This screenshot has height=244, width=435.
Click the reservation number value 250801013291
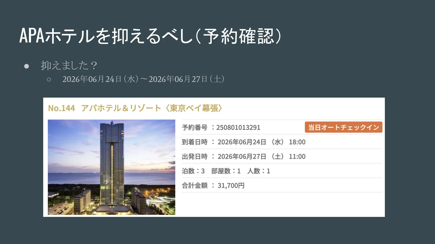coord(238,127)
